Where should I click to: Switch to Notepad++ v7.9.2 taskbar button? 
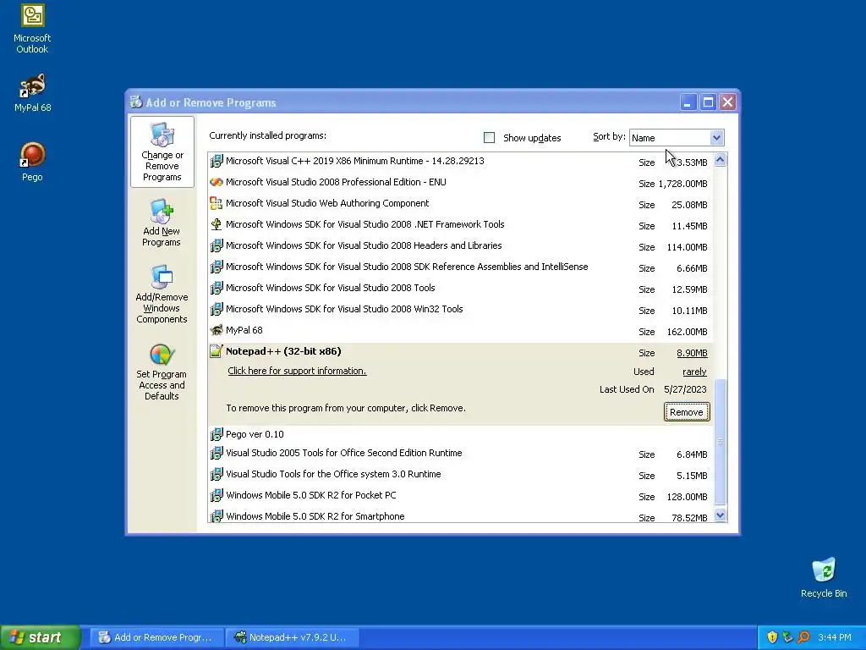click(292, 637)
